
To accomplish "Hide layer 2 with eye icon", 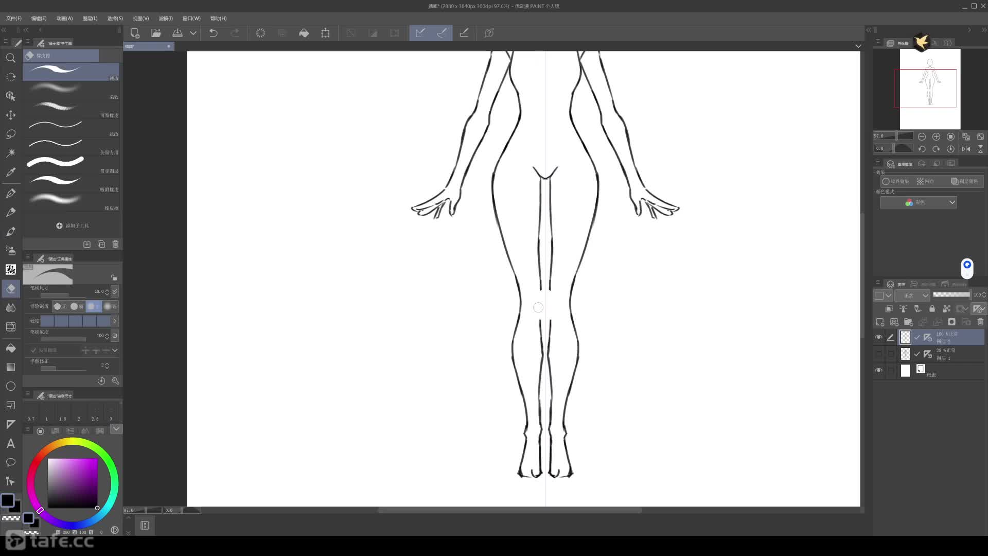I will click(878, 337).
